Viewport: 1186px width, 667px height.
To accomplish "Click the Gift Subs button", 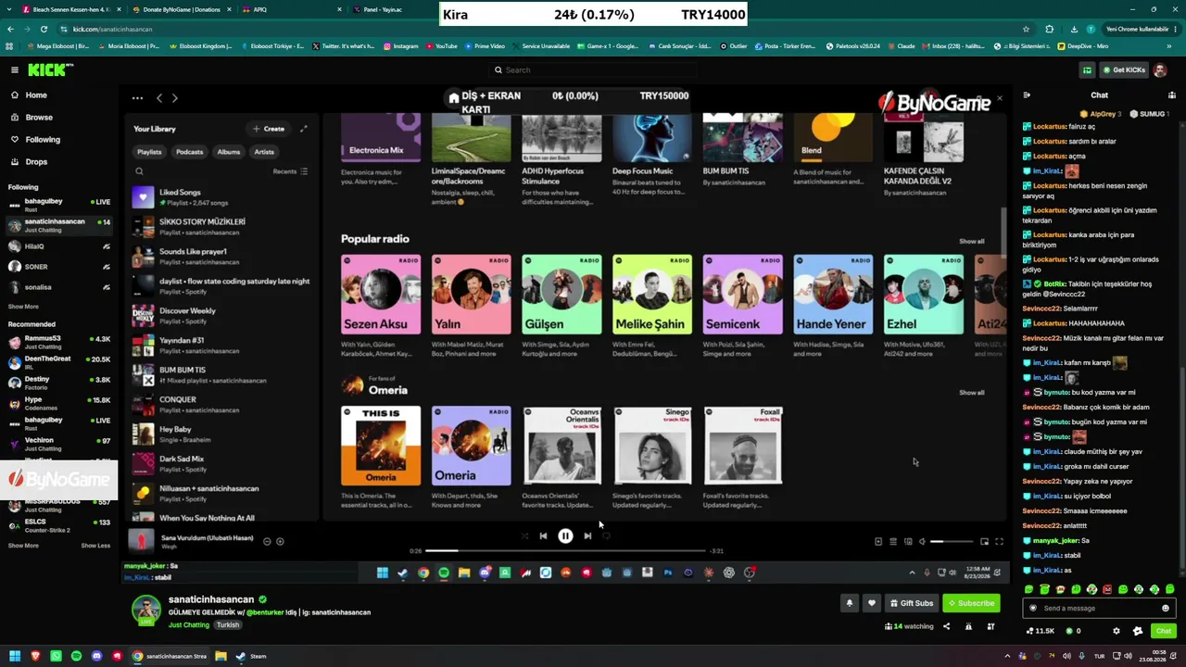I will click(912, 603).
